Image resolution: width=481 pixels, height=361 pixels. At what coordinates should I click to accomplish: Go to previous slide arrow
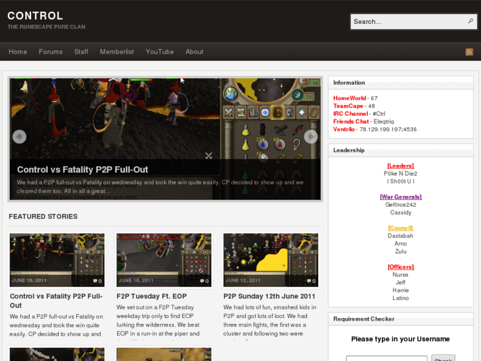click(19, 136)
